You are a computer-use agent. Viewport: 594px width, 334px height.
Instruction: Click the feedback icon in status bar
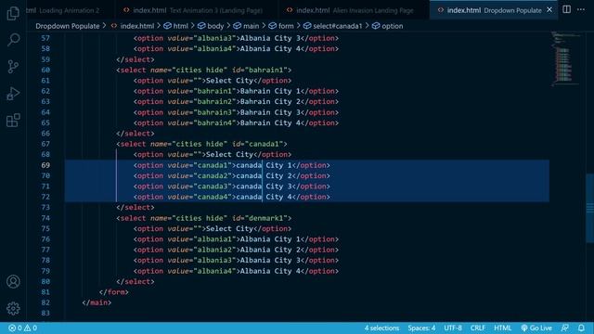(x=565, y=328)
